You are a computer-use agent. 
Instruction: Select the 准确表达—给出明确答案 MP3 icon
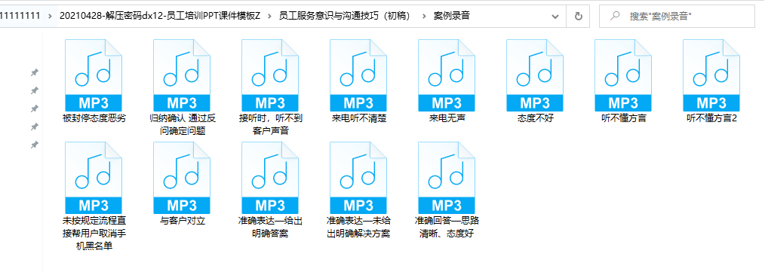(270, 177)
